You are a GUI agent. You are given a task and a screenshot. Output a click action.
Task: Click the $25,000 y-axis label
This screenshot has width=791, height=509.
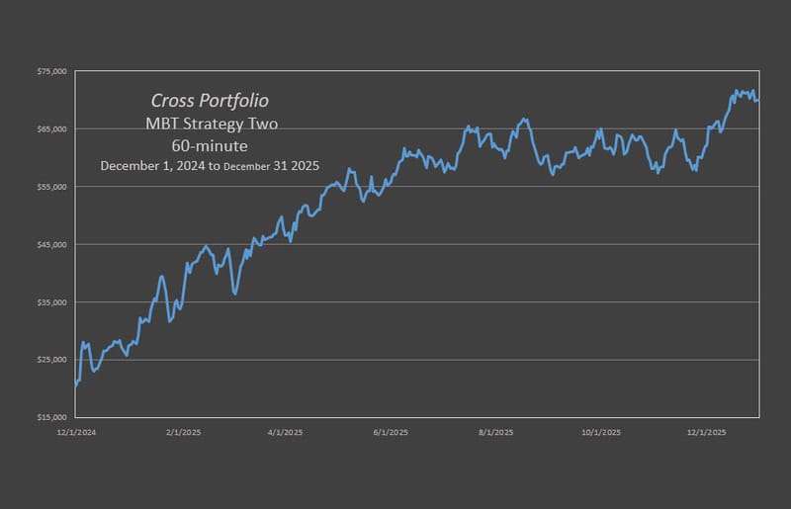49,359
